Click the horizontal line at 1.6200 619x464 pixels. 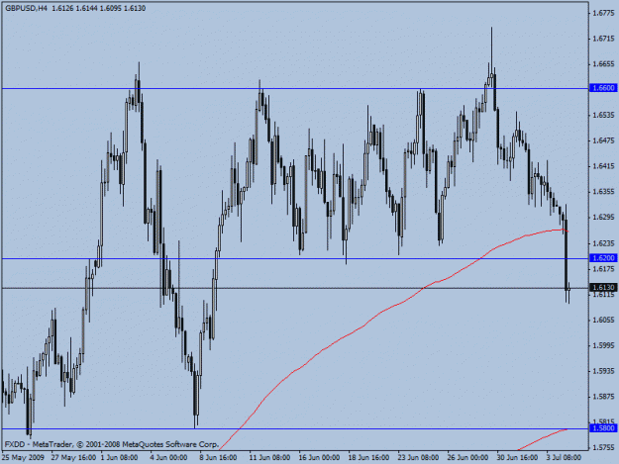click(x=295, y=258)
